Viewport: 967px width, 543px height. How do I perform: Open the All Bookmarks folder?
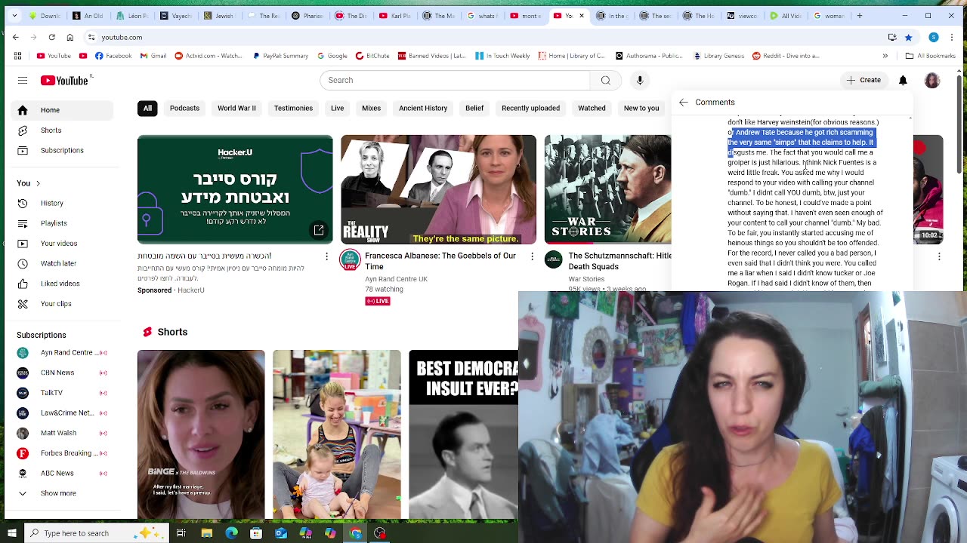(931, 56)
